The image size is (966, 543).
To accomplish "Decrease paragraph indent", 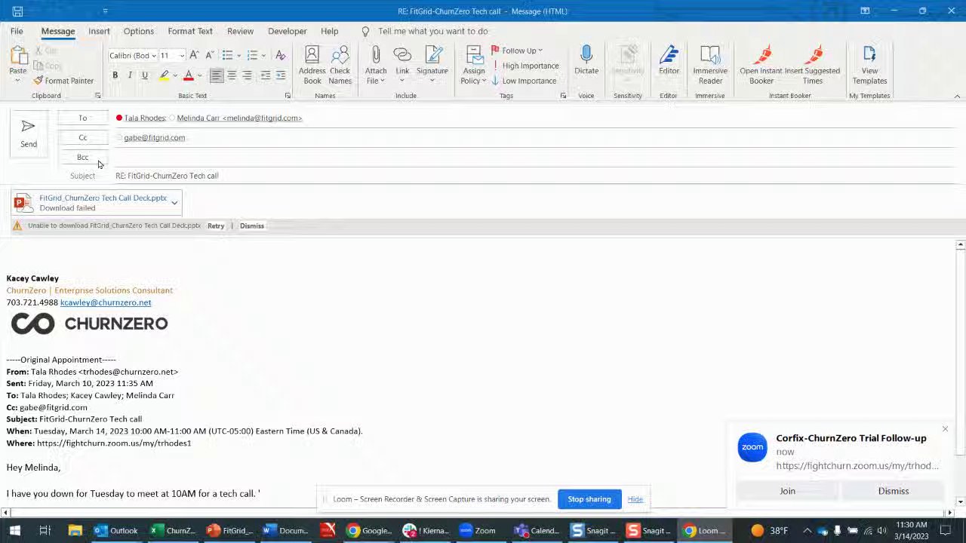I will coord(266,75).
